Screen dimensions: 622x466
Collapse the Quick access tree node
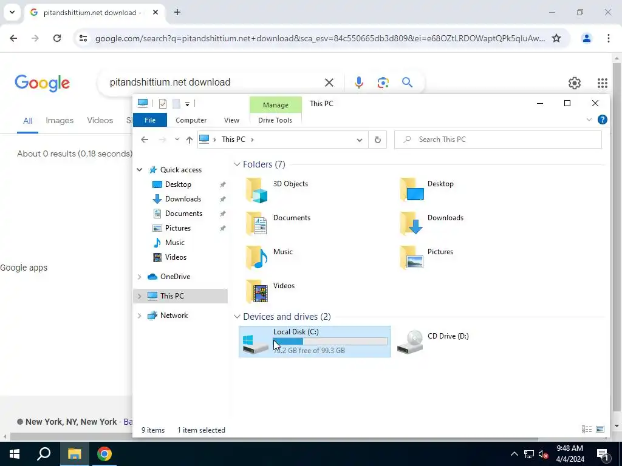(139, 170)
